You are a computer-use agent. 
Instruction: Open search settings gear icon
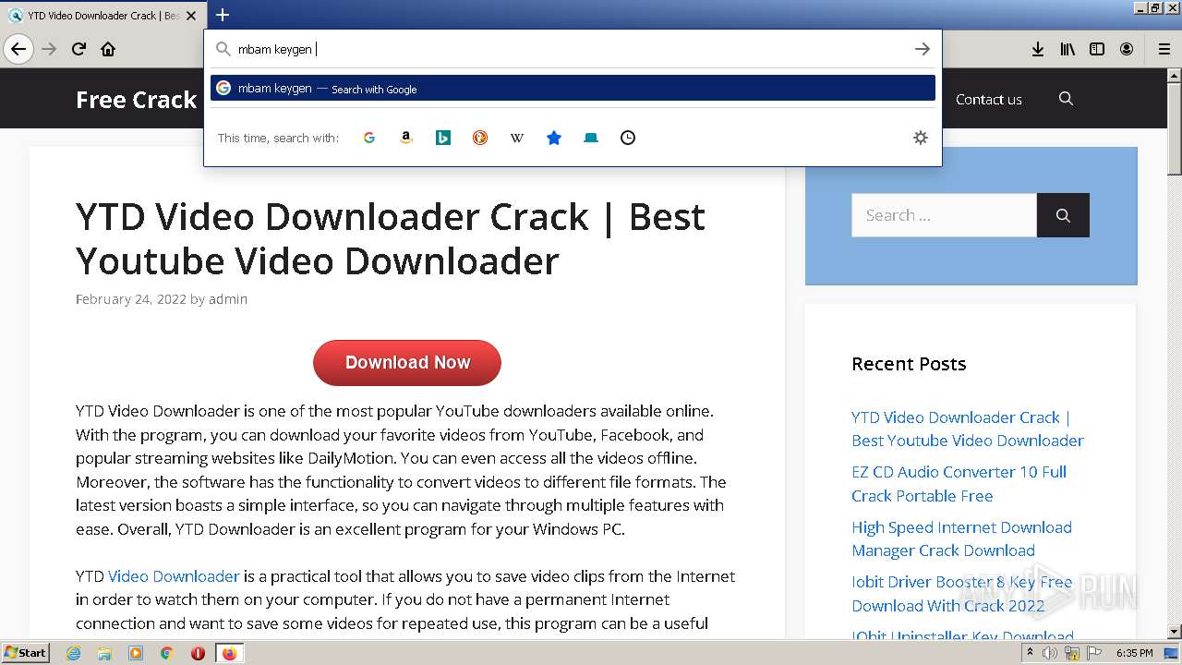921,138
